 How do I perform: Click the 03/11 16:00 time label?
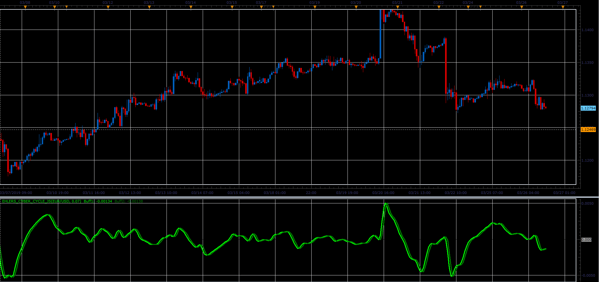[94, 193]
